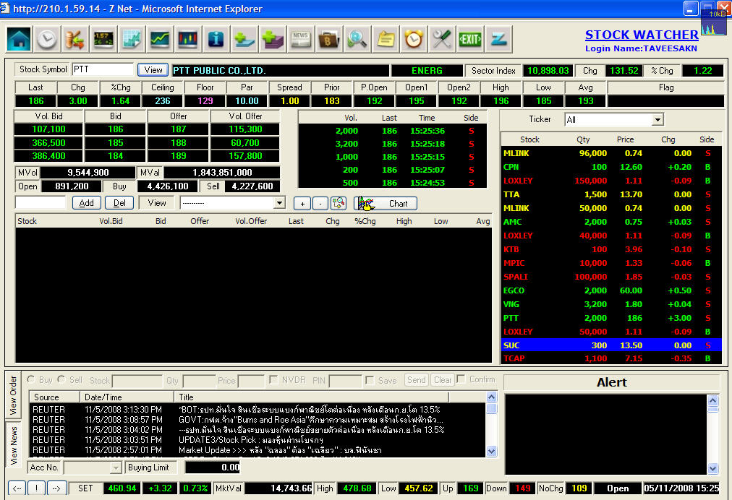Image resolution: width=732 pixels, height=500 pixels.
Task: Open the candlestick chart icon
Action: click(x=187, y=39)
